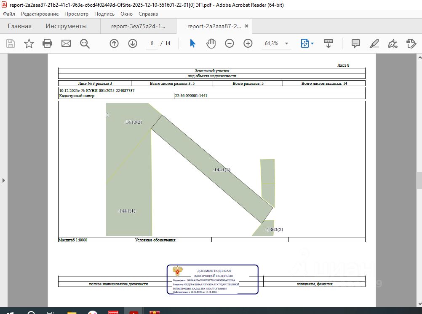Close the report-2a2aaa87 tab

pyautogui.click(x=246, y=26)
